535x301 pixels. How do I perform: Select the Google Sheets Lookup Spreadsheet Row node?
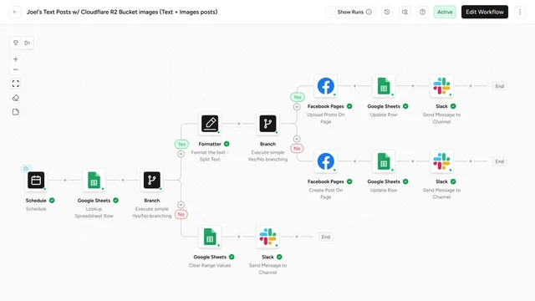coord(94,181)
